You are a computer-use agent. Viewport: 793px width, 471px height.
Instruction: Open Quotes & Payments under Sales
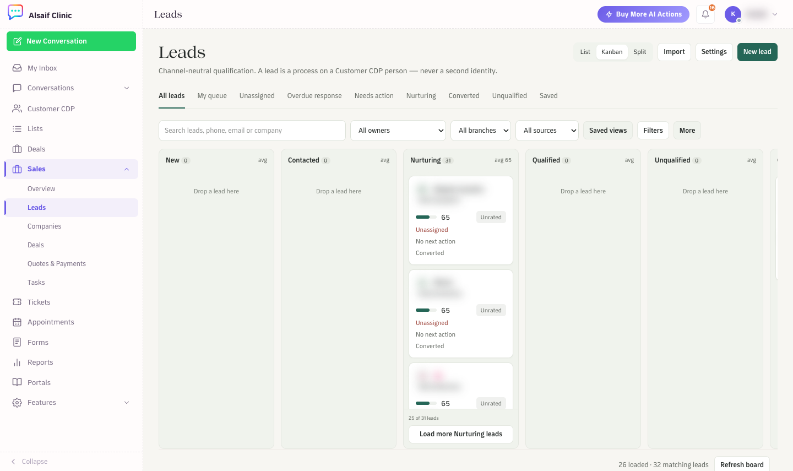57,264
